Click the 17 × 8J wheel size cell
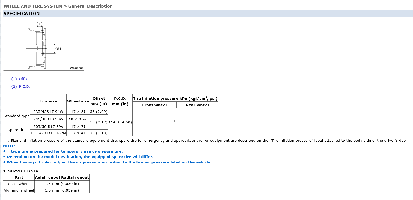The width and height of the screenshot is (413, 200). click(78, 111)
